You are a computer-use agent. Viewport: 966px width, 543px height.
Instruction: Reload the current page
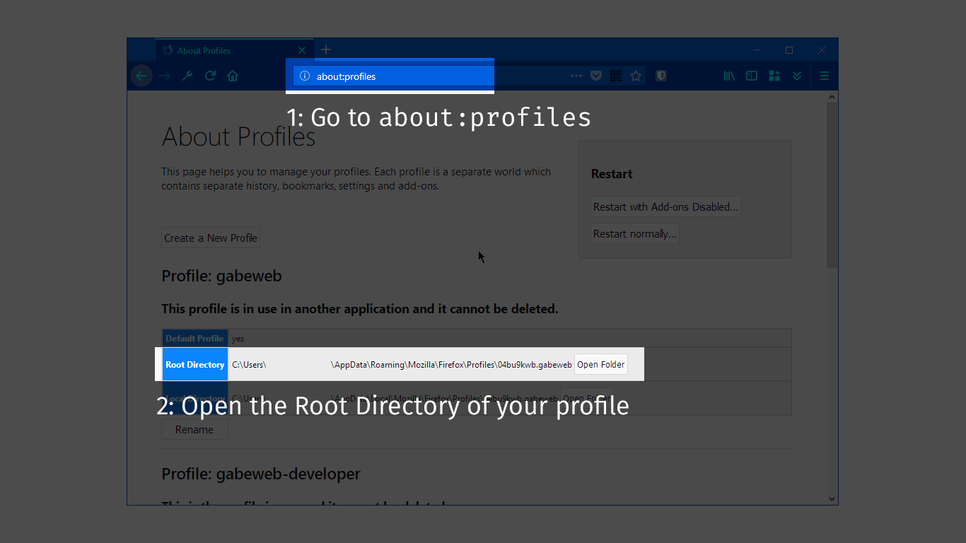tap(210, 76)
